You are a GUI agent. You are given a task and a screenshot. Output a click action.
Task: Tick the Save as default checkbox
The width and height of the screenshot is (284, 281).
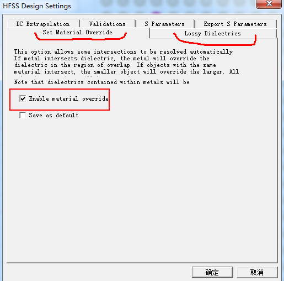[23, 116]
